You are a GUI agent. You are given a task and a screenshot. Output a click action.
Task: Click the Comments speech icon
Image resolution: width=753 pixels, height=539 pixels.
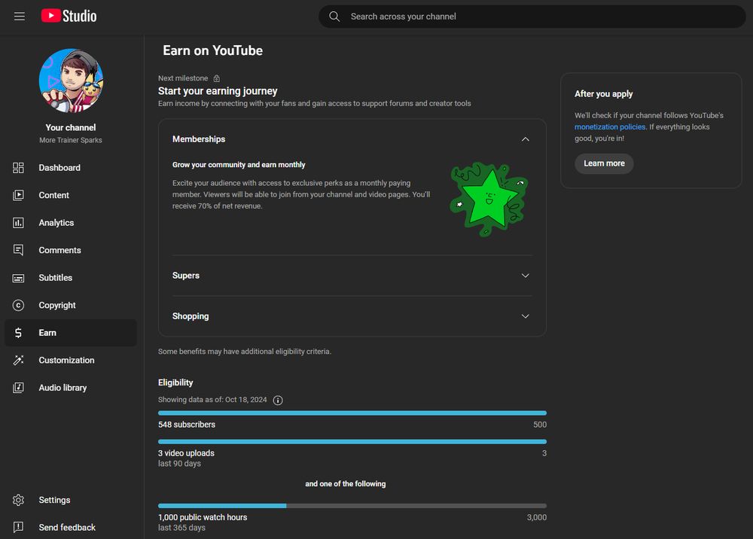[x=18, y=250]
